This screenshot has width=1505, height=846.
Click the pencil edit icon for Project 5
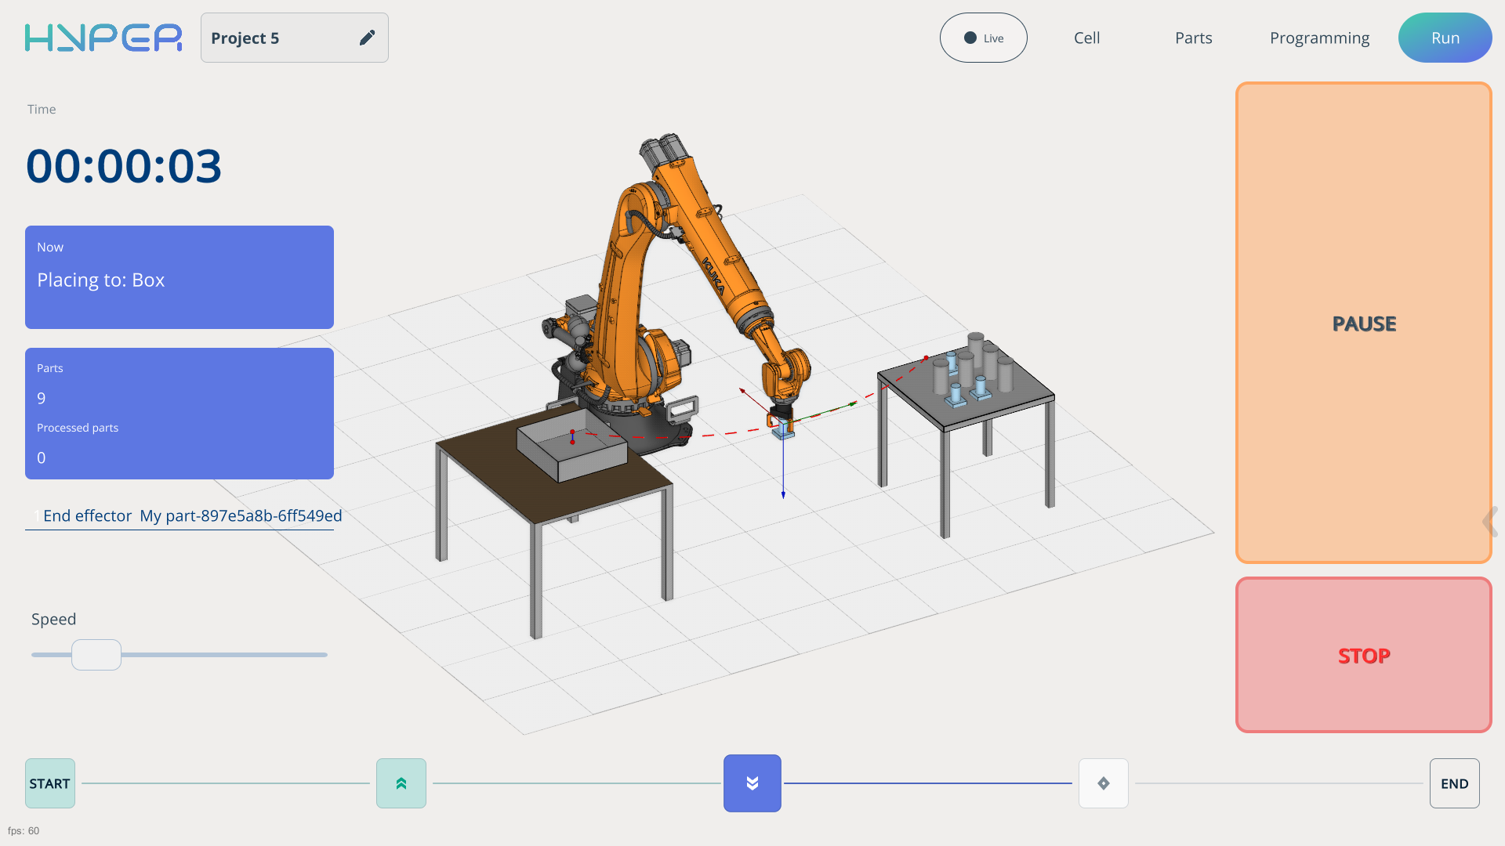(367, 38)
